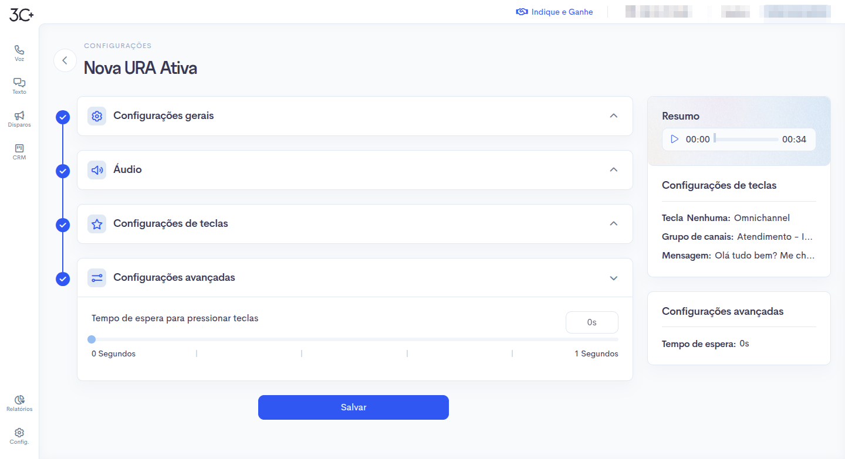Click the 3C+ logo

[22, 15]
